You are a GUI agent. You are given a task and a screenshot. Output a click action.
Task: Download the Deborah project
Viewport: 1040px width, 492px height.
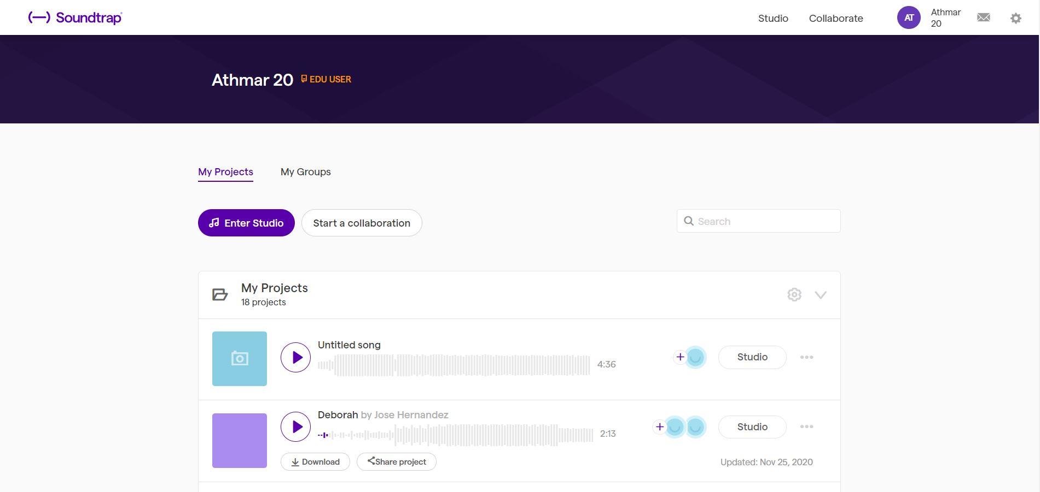pyautogui.click(x=315, y=461)
